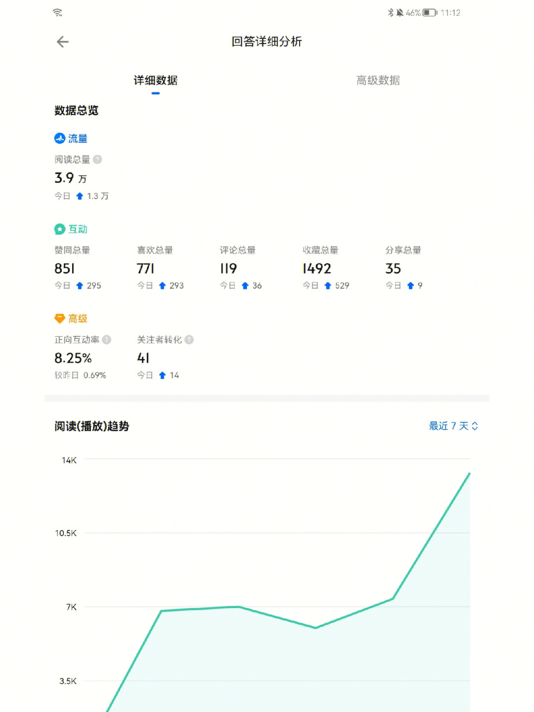
Task: Switch to the 详细数据 tab
Action: pyautogui.click(x=156, y=80)
